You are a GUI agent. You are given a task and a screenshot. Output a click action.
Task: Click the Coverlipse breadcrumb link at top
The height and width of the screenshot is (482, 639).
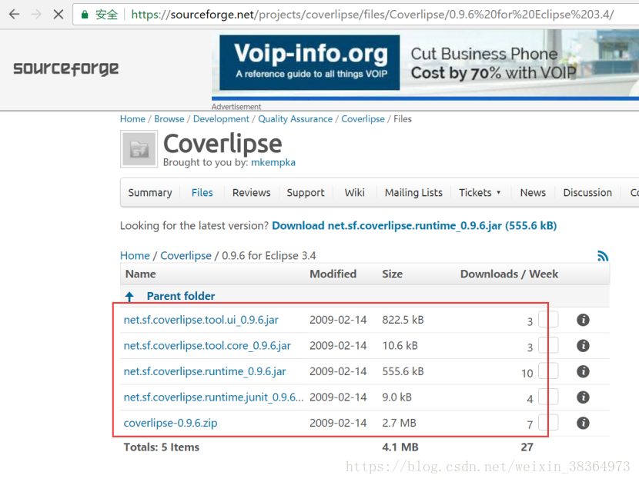[x=363, y=119]
